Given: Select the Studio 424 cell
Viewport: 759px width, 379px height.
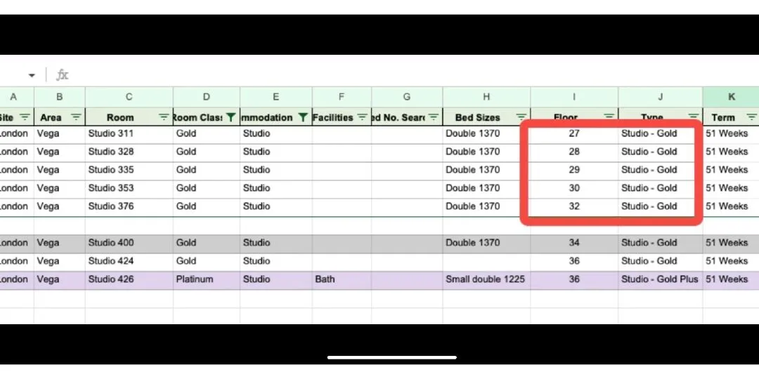Looking at the screenshot, I should tap(129, 261).
